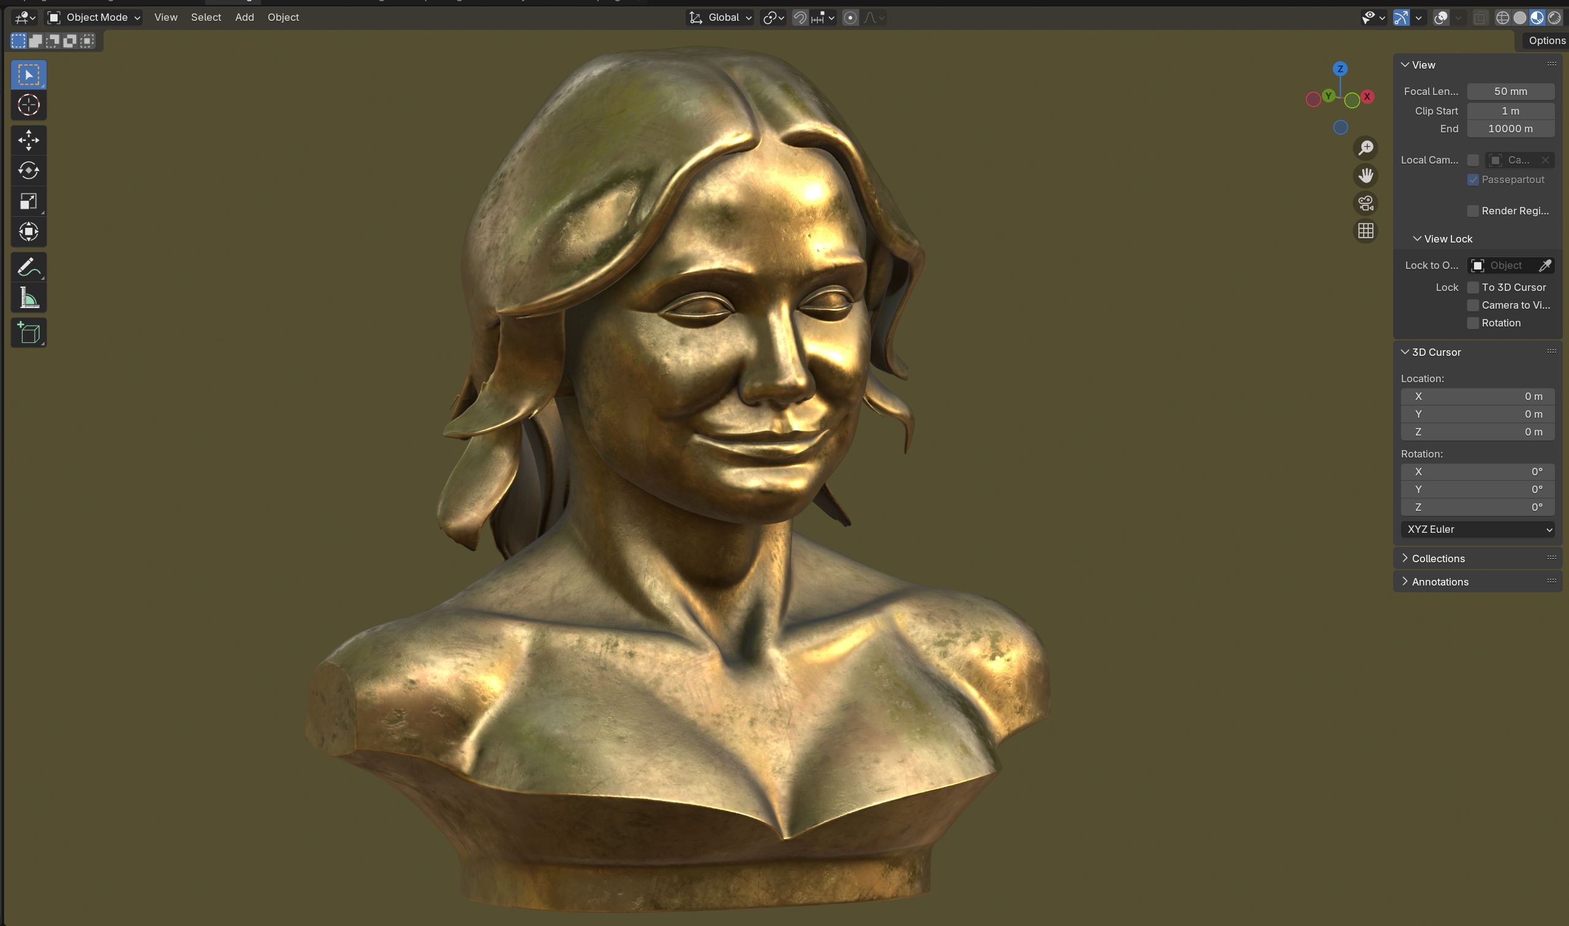Choose the Annotate pencil tool
Viewport: 1569px width, 926px height.
coord(29,267)
